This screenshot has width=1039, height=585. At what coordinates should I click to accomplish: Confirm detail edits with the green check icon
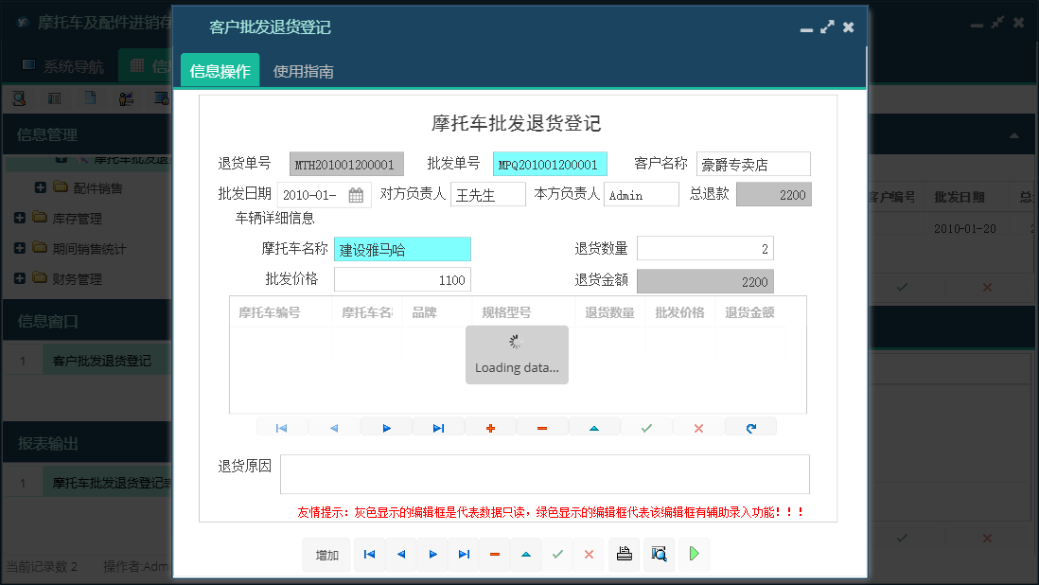tap(646, 427)
